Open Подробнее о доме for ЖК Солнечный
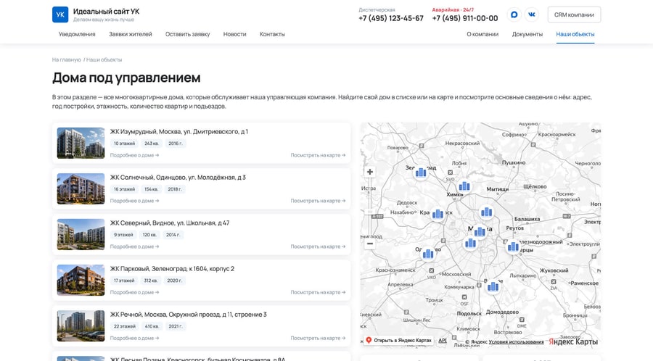This screenshot has width=653, height=361. pos(134,201)
